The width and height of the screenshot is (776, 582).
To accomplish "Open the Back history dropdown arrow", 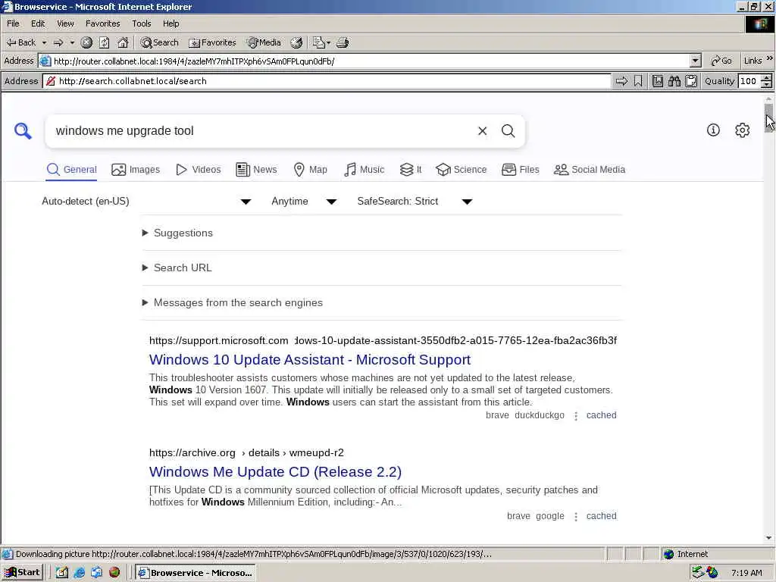I will pyautogui.click(x=44, y=42).
